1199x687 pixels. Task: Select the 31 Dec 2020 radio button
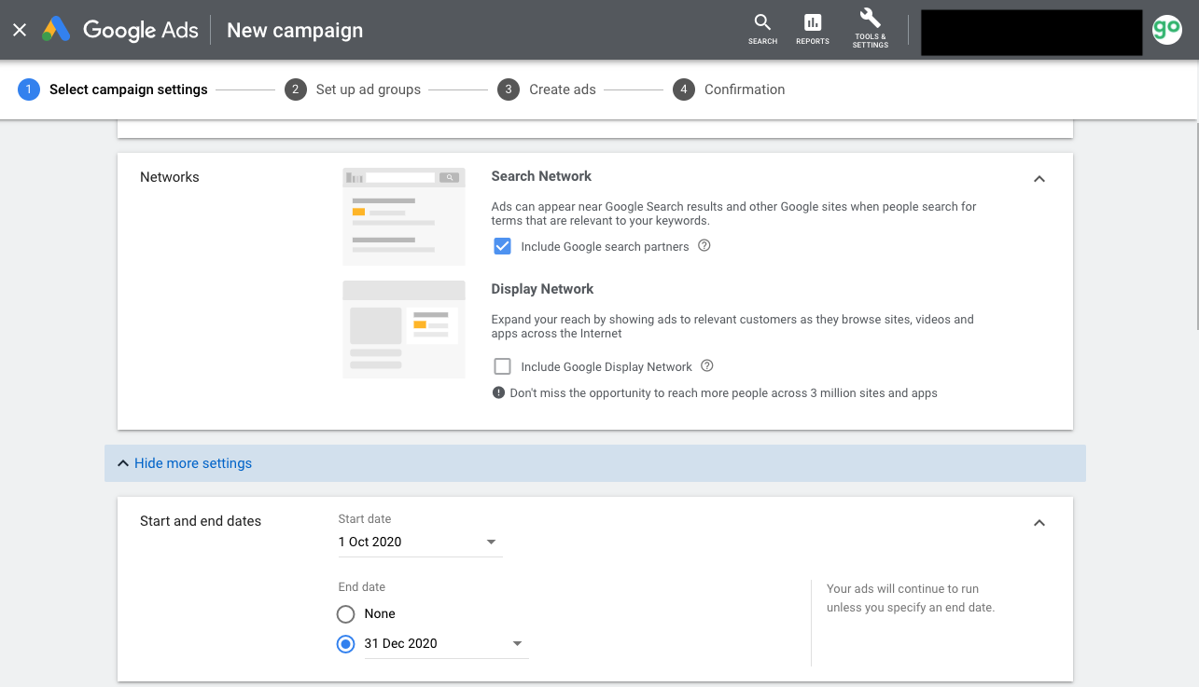tap(346, 644)
